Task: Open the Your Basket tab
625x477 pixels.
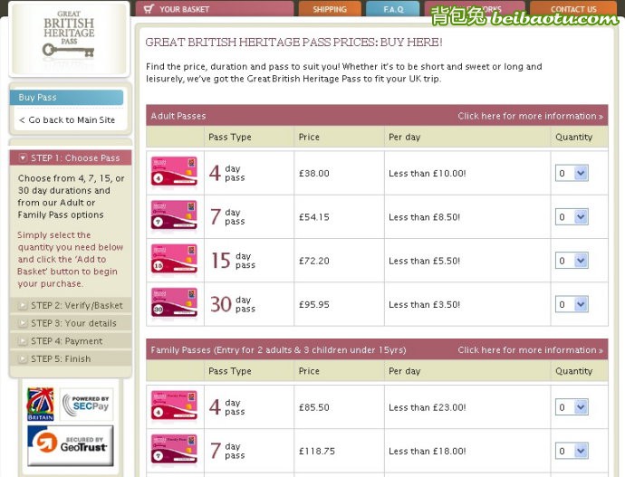Action: point(215,9)
